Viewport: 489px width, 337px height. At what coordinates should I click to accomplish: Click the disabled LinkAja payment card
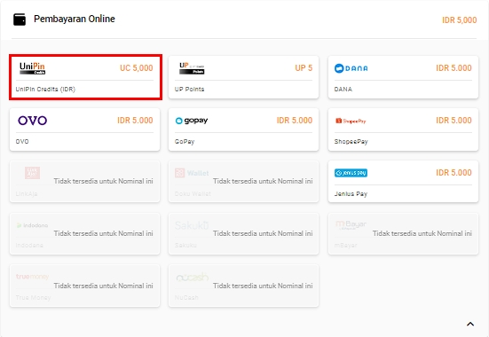click(x=84, y=182)
